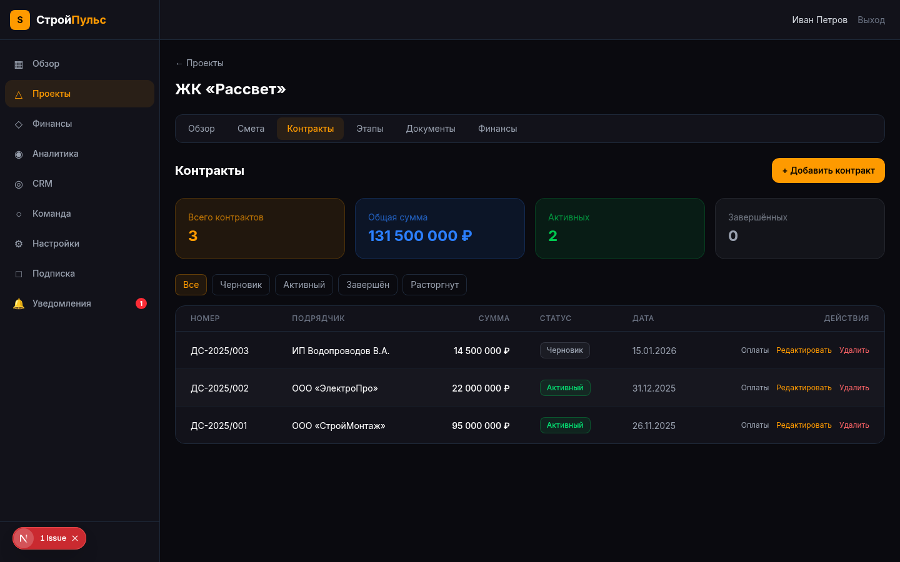Switch to the Смета tab
The height and width of the screenshot is (562, 900).
(251, 129)
